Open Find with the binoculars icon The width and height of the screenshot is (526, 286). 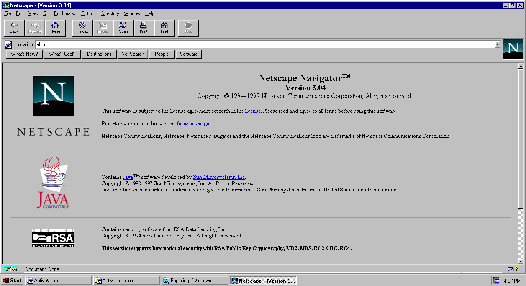(x=164, y=28)
